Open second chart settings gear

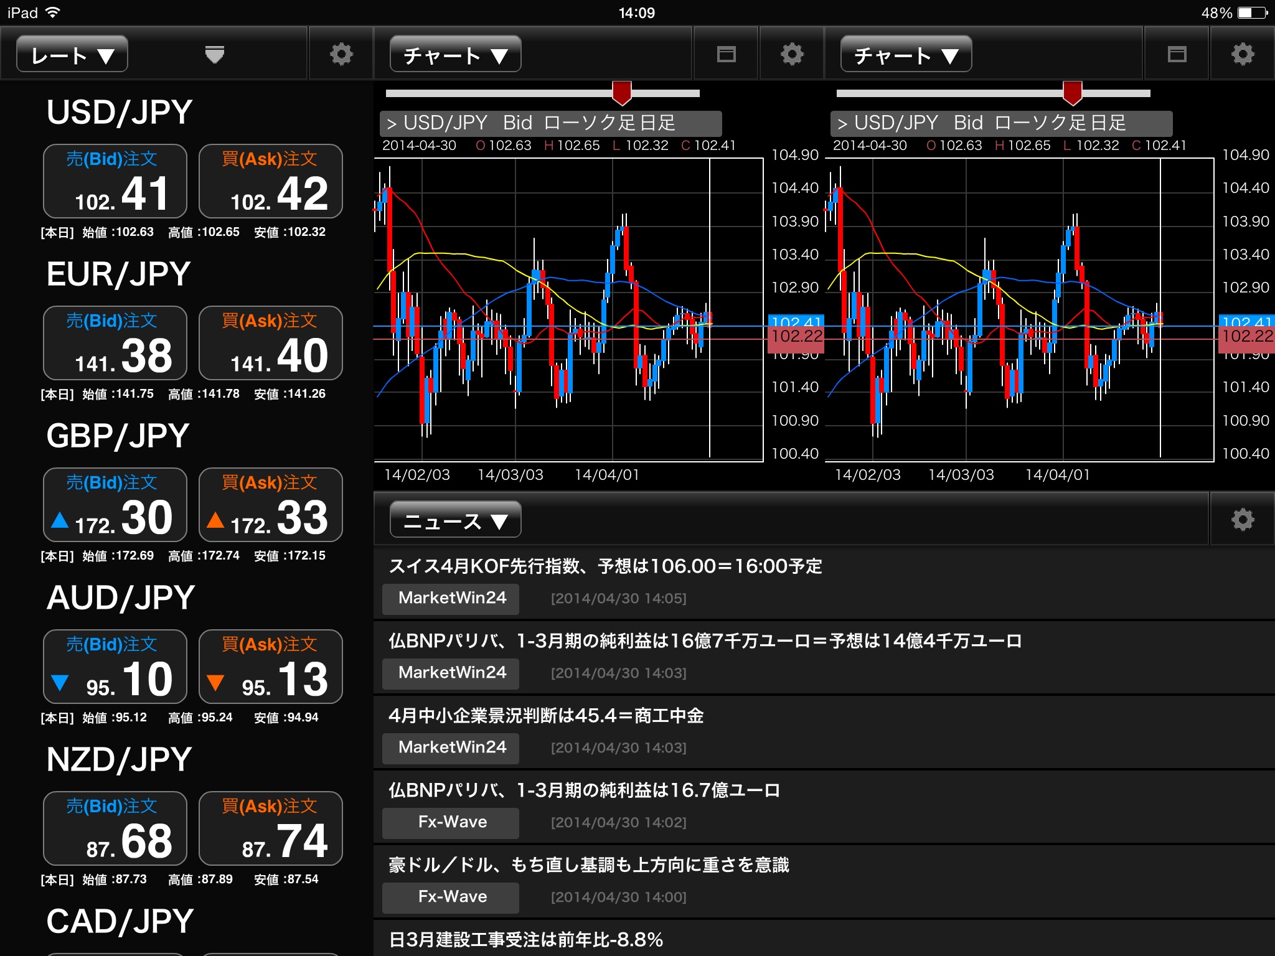1243,54
